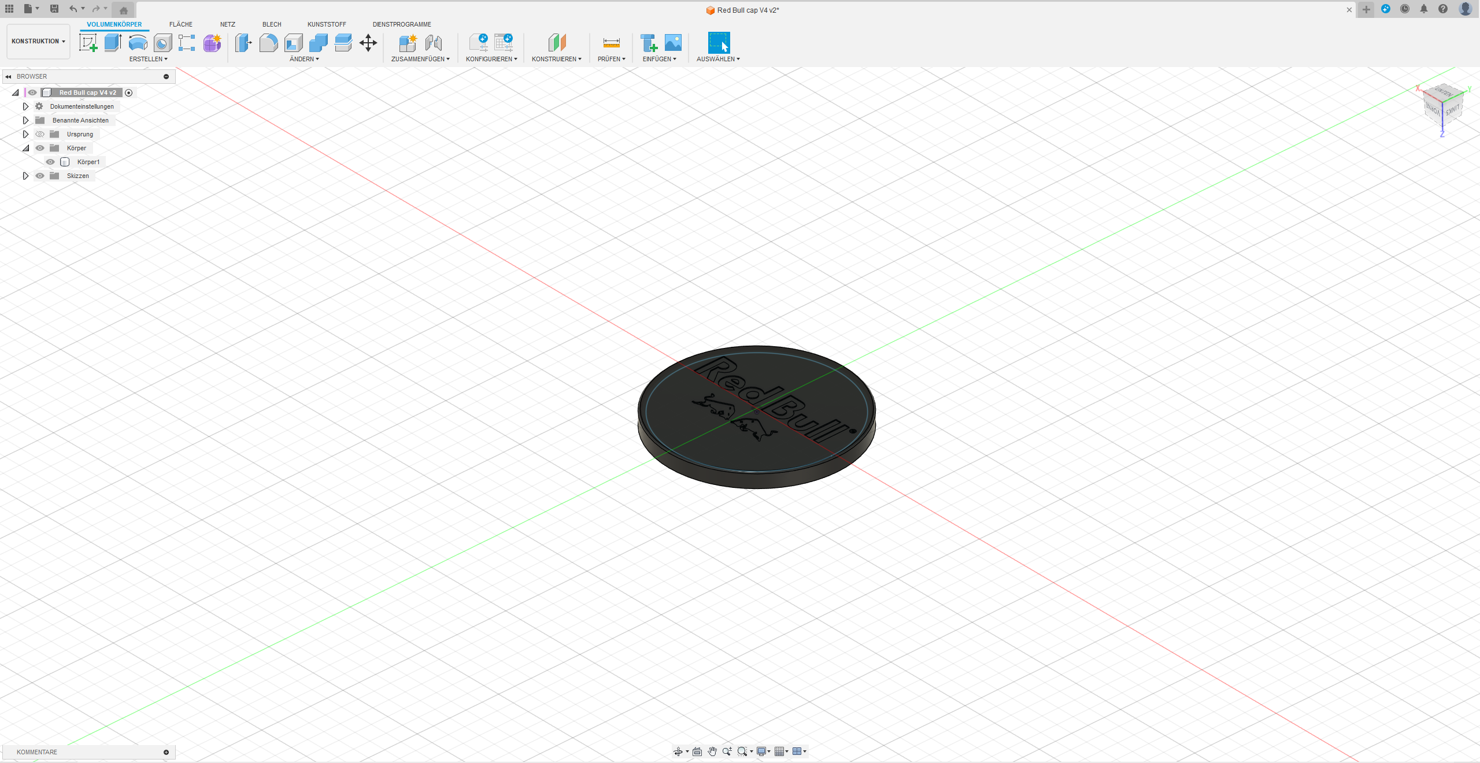Select the Drehen (Revolve) tool
Screen dimensions: 1480x763
tap(138, 43)
